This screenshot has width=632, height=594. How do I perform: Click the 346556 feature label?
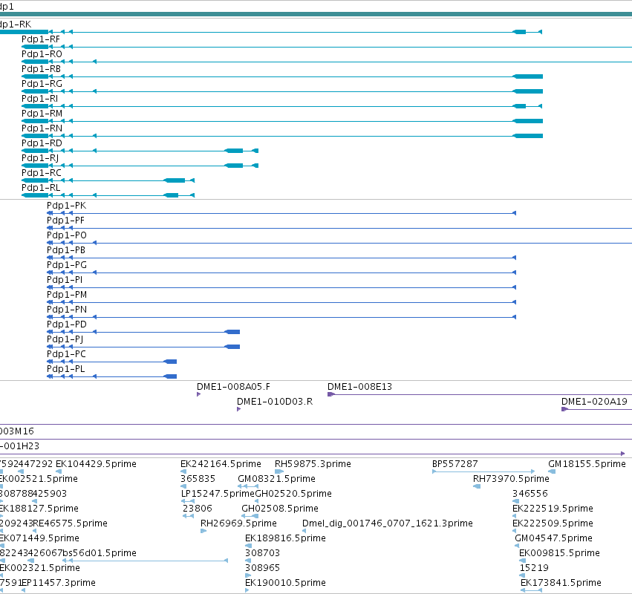tap(530, 494)
